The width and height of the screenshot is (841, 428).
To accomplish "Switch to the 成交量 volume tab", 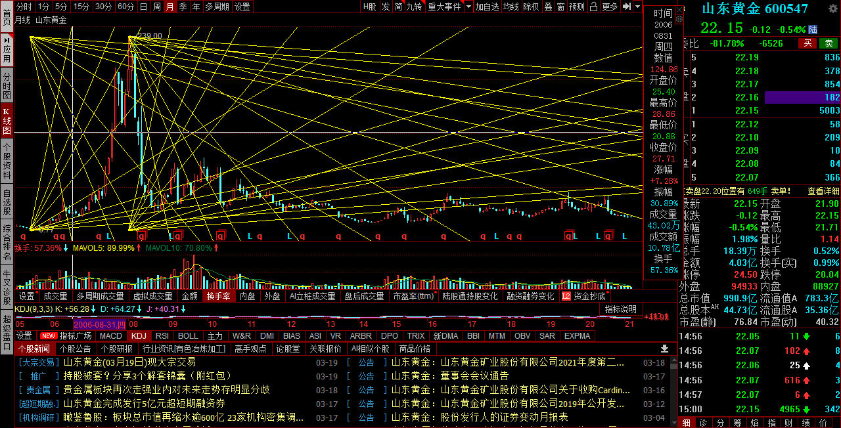I will point(55,297).
